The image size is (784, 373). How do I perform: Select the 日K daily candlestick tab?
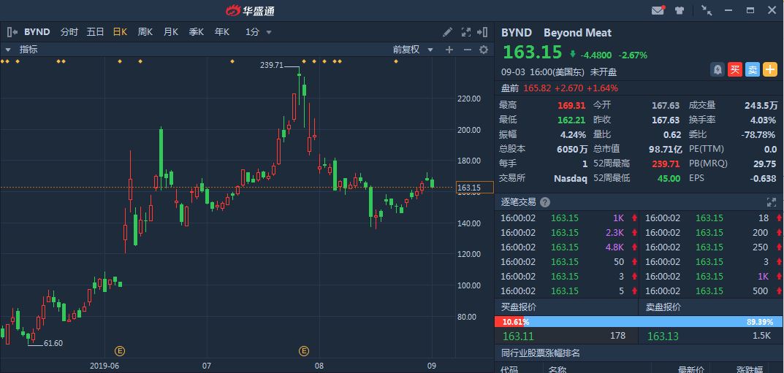click(120, 32)
